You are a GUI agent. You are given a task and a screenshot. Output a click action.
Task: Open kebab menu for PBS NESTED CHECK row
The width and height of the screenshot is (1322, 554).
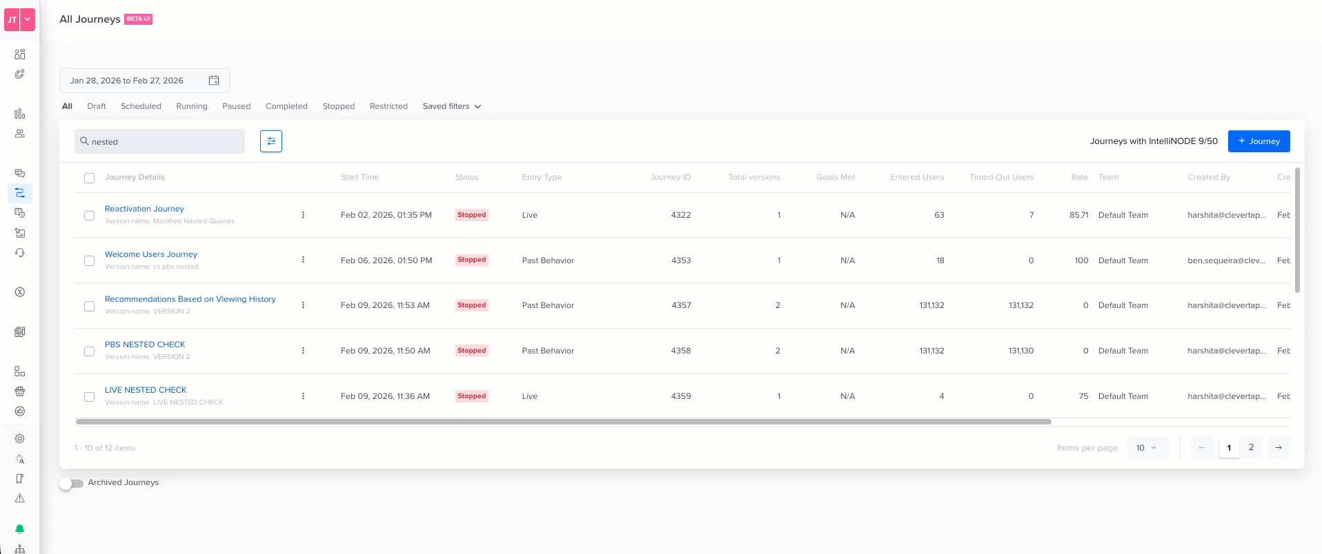pos(303,351)
